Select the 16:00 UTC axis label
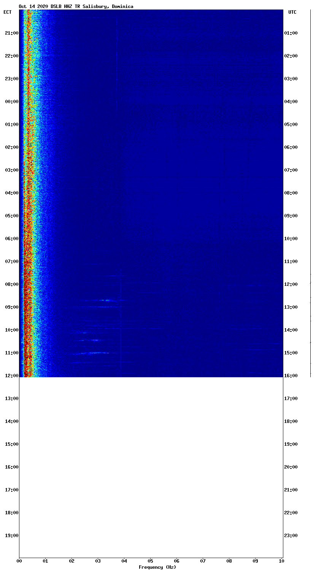Screen dimensions: 324x571 (291, 376)
